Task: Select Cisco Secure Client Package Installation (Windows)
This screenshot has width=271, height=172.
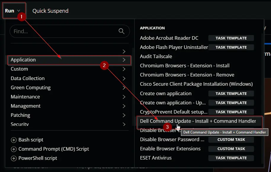Action: 197,84
